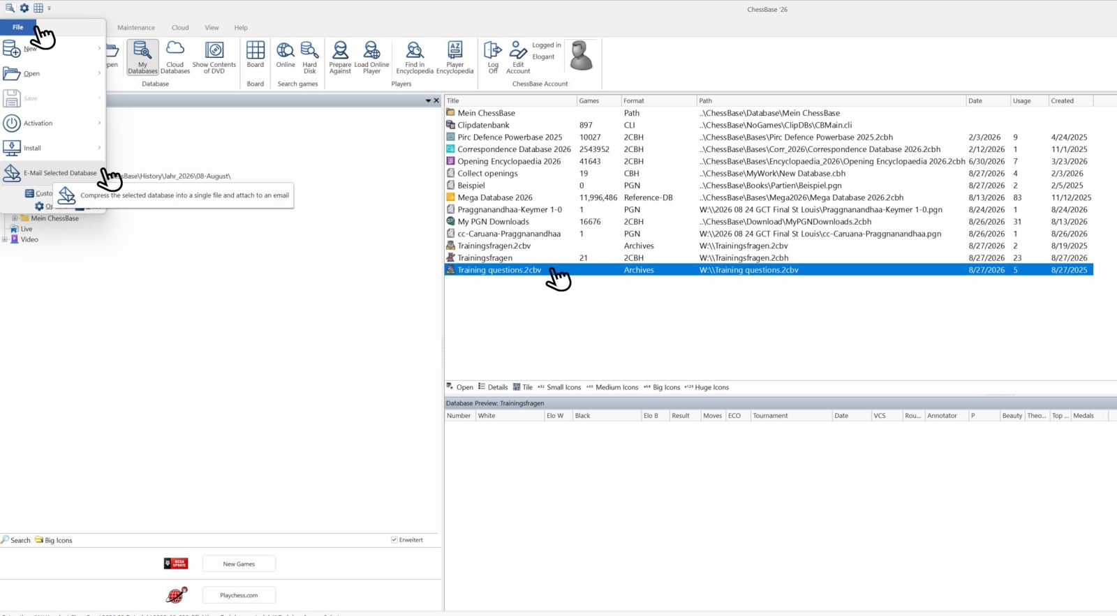Open Find in Encyclopedia tool
The width and height of the screenshot is (1117, 616).
(x=415, y=57)
